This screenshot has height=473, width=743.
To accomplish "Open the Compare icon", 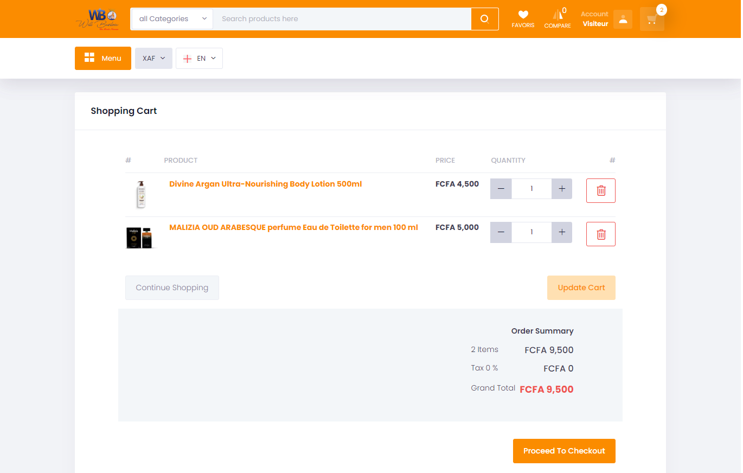I will coord(558,18).
